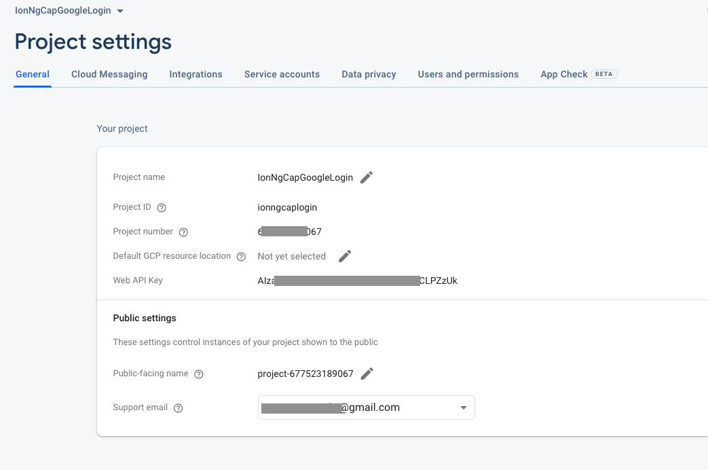Click the Project number label

tap(143, 232)
